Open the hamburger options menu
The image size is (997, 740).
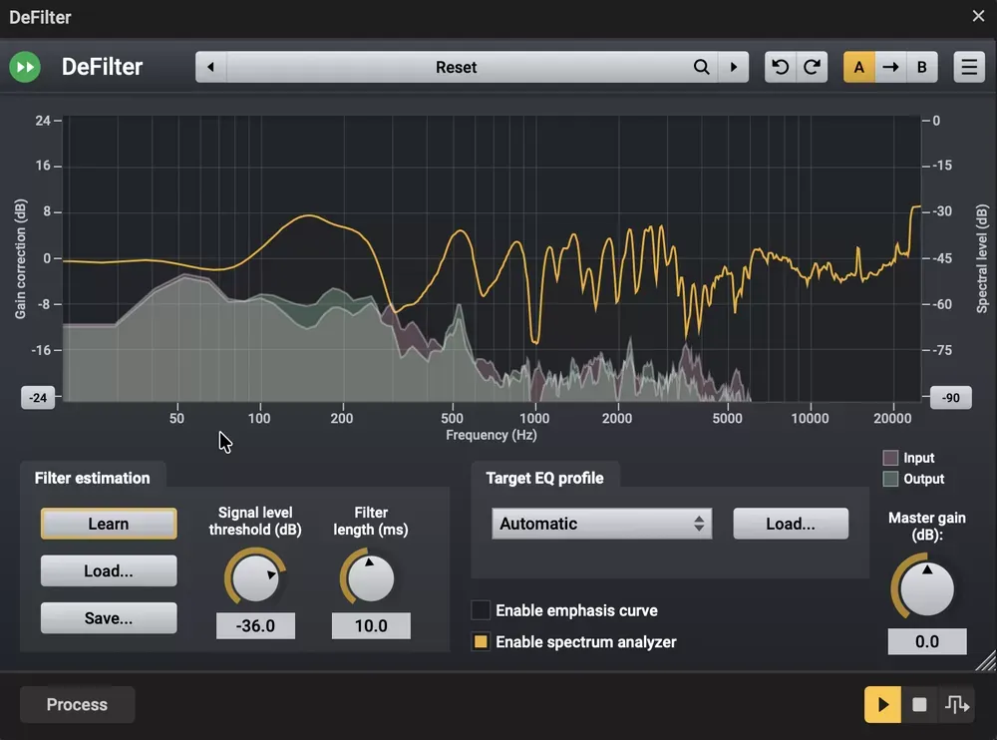969,67
